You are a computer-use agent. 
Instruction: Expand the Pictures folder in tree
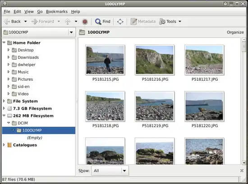9,79
